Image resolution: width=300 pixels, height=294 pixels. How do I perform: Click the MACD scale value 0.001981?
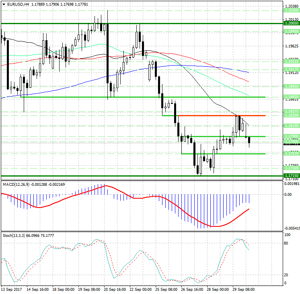(x=292, y=184)
